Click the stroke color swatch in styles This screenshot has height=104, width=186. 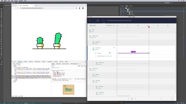(58, 73)
